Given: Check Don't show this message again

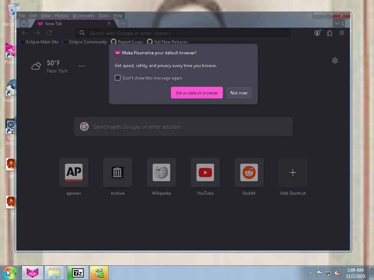Looking at the screenshot, I should pyautogui.click(x=118, y=78).
